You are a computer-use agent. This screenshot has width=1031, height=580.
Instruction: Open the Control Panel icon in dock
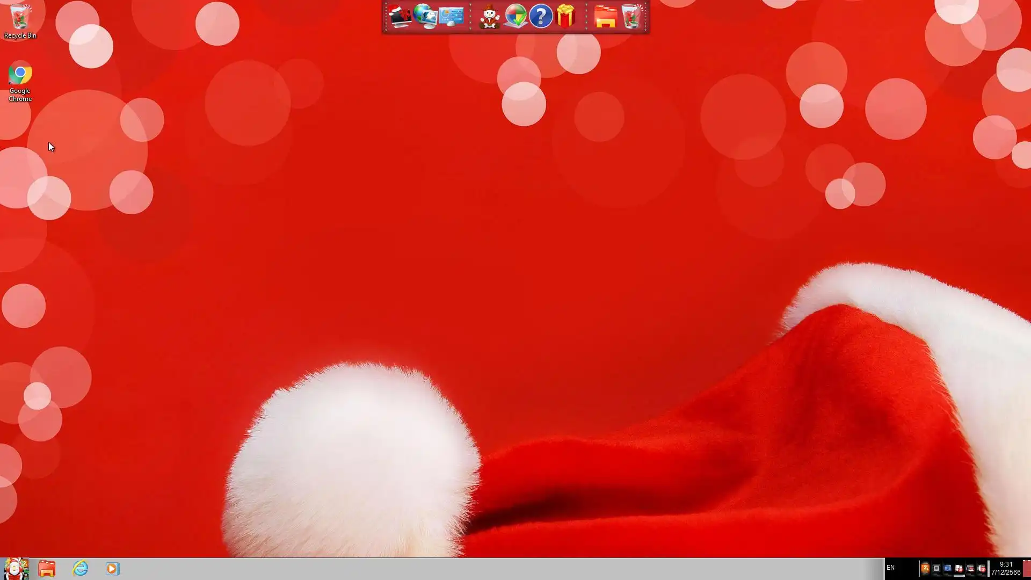(x=451, y=17)
